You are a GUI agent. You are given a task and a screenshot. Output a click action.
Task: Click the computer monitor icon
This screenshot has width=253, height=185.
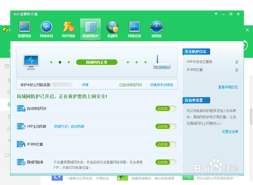[31, 62]
